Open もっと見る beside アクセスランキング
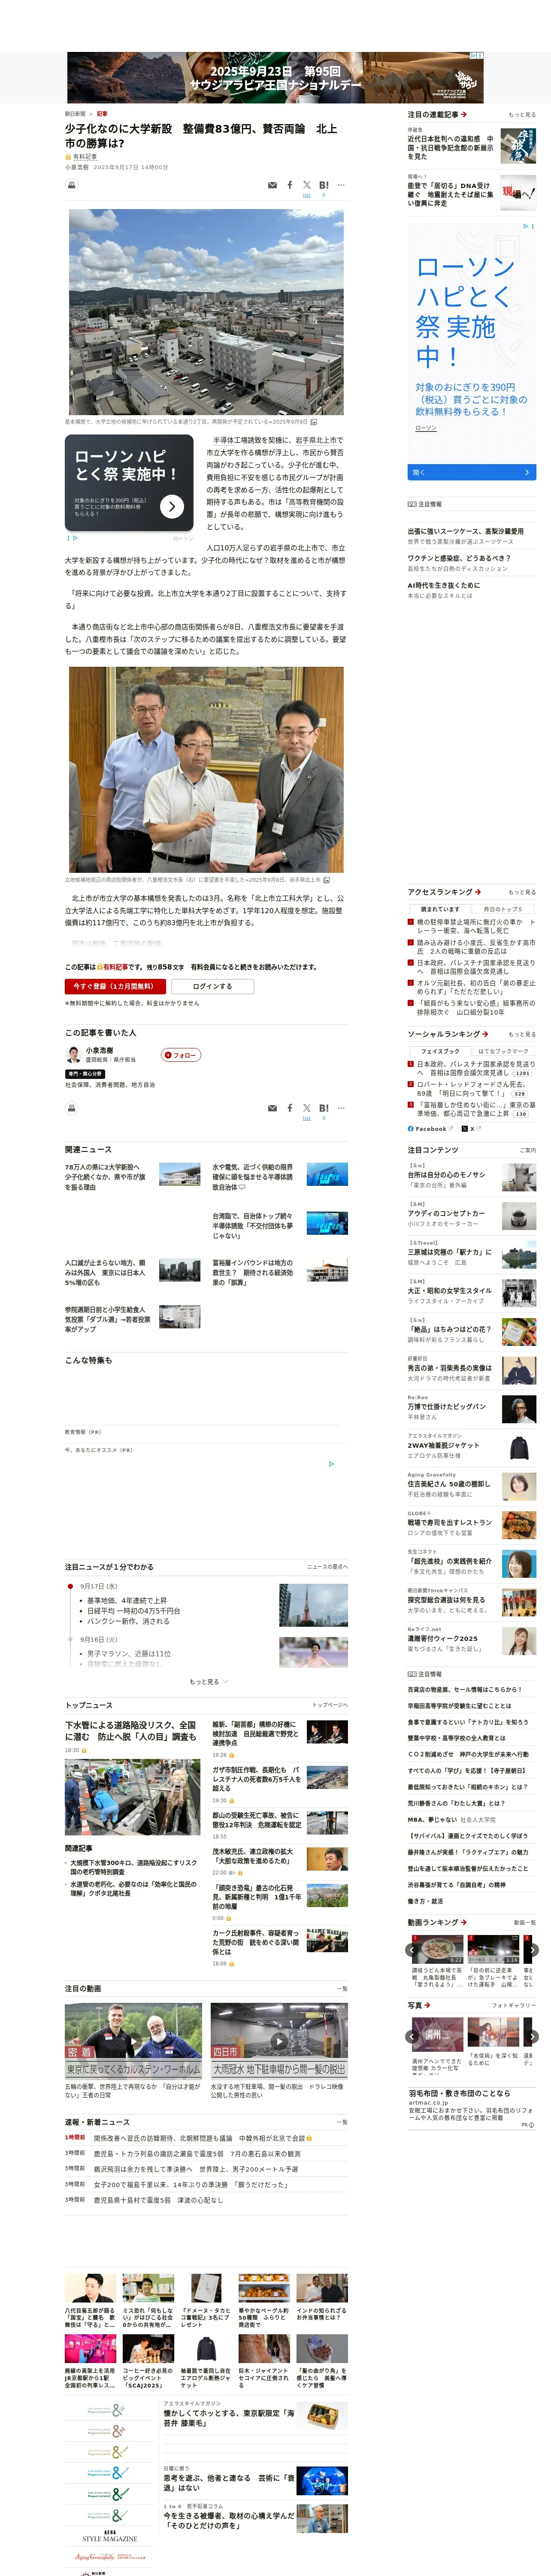This screenshot has width=551, height=2576. pos(522,892)
